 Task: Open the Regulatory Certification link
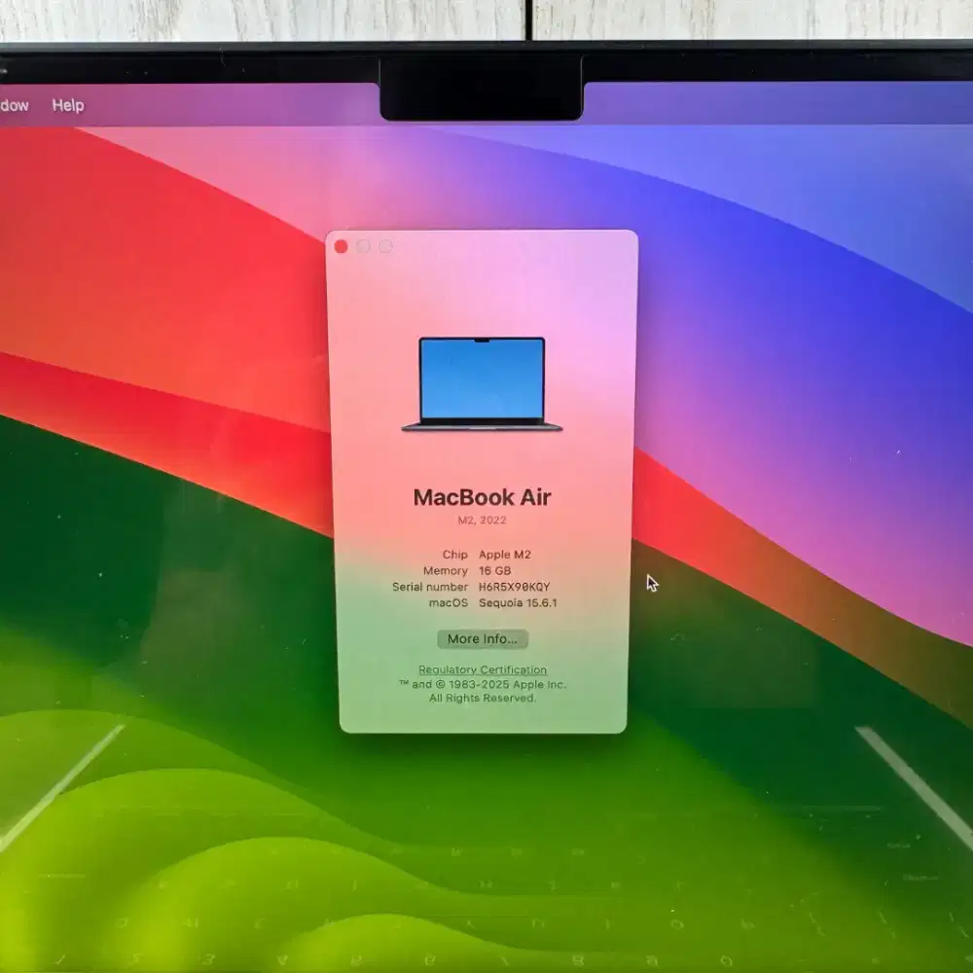click(x=482, y=669)
